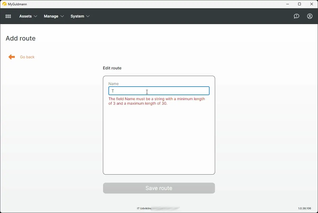Viewport: 318px width, 213px height.
Task: Click the Go back link
Action: [27, 57]
